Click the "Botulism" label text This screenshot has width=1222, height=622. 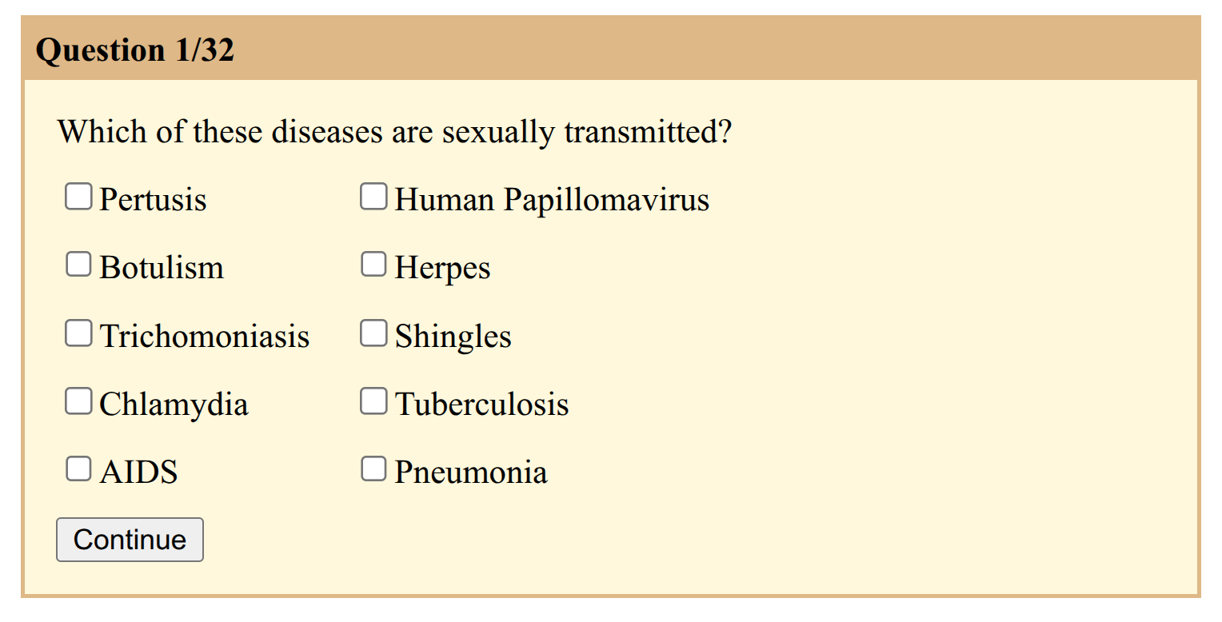click(162, 268)
